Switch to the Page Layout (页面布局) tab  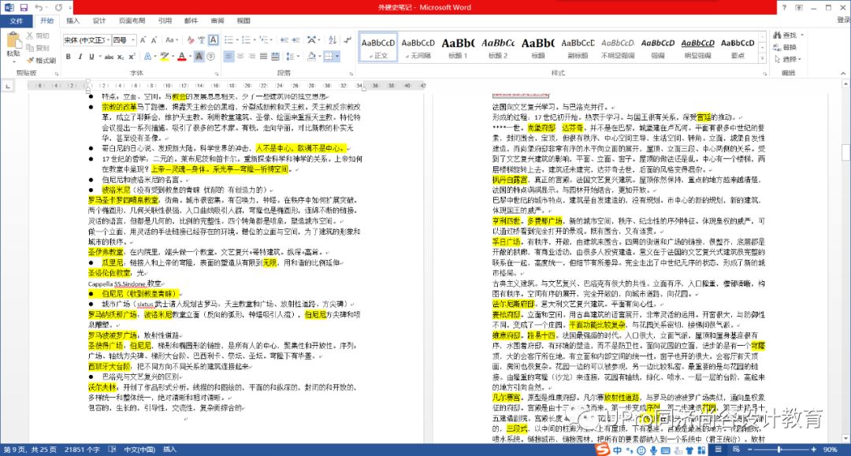(x=132, y=20)
